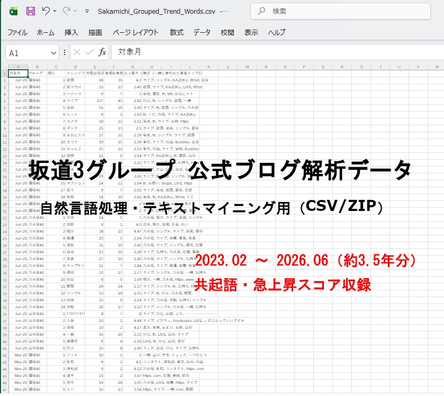Click cell A42 showing May-26
The height and width of the screenshot is (396, 444).
pyautogui.click(x=18, y=355)
